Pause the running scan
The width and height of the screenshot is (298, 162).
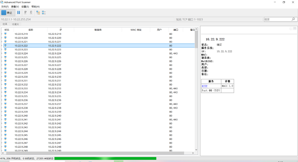[18, 12]
